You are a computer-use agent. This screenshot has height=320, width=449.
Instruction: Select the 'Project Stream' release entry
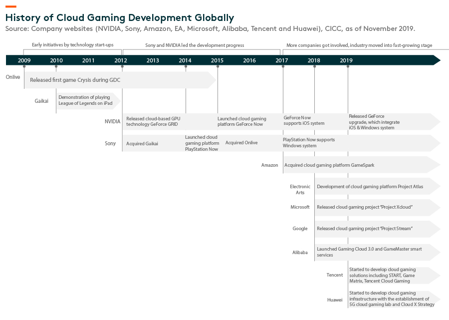pyautogui.click(x=365, y=228)
